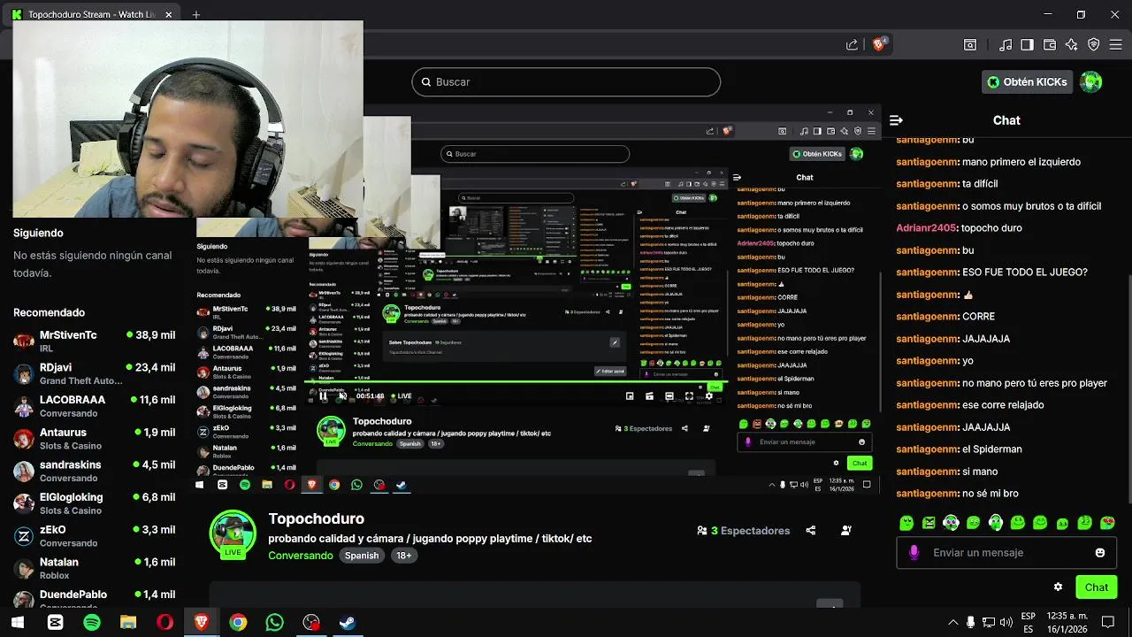
Task: Show hidden system tray icons chevron
Action: click(x=952, y=623)
